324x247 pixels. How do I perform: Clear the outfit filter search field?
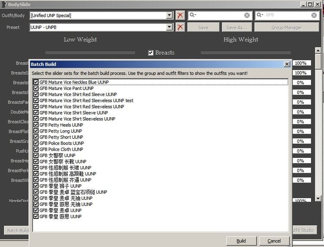click(x=247, y=15)
